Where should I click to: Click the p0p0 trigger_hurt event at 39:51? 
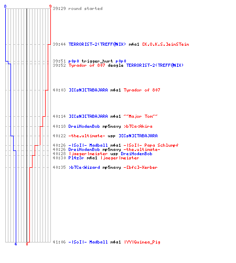click(x=97, y=61)
